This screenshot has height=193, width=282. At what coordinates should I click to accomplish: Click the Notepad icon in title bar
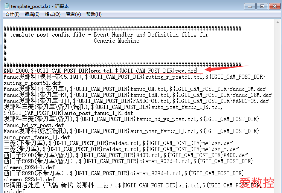click(6, 6)
